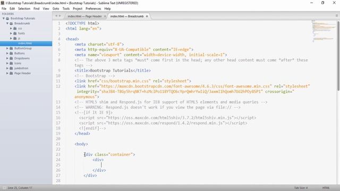Click the FOLDERS sidebar heading
The width and height of the screenshot is (340, 191).
tap(8, 14)
